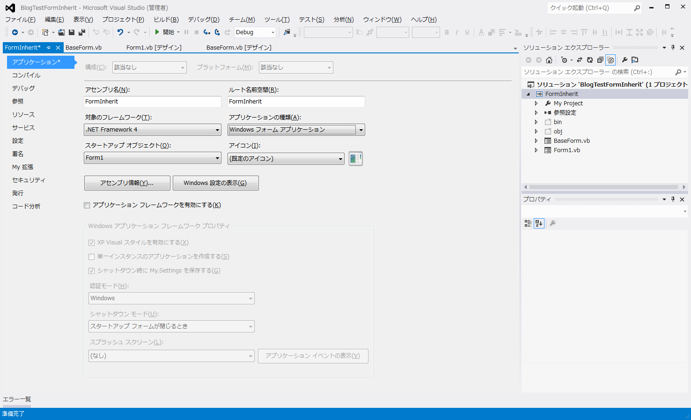The width and height of the screenshot is (691, 420).
Task: Expand the 参照設定 tree node
Action: 537,113
